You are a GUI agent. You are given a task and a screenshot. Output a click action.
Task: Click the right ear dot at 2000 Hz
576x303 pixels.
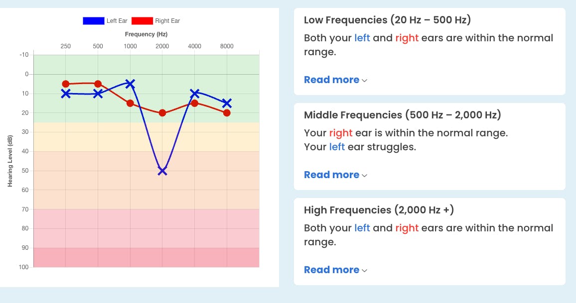pos(162,113)
